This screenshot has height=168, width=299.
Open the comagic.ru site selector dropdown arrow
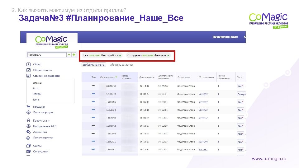tap(69, 55)
